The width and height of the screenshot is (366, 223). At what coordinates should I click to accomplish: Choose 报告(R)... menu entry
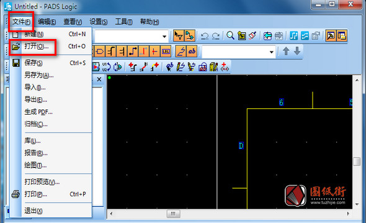coord(51,153)
